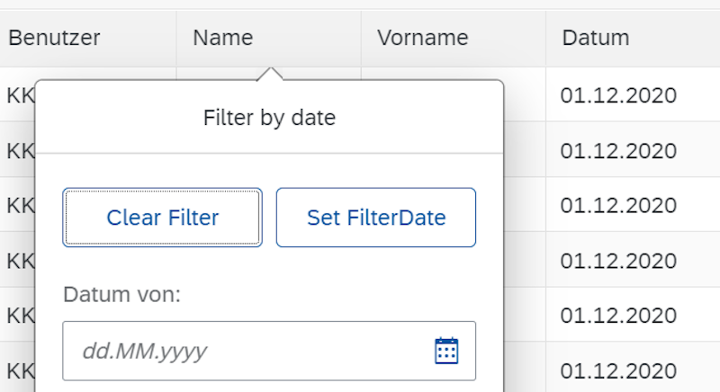Viewport: 720px width, 392px height.
Task: Select the first row's 01.12.2020 date cell
Action: tap(617, 94)
